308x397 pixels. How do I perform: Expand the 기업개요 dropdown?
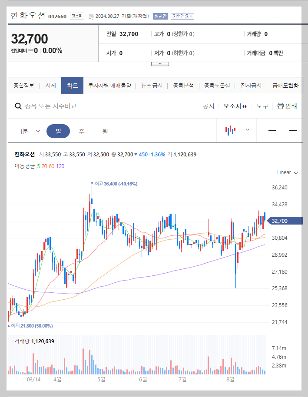coord(181,16)
